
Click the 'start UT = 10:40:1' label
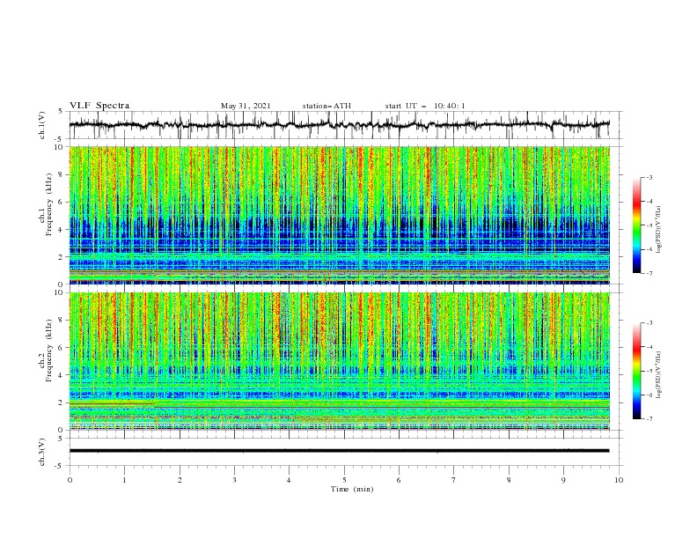coord(425,106)
